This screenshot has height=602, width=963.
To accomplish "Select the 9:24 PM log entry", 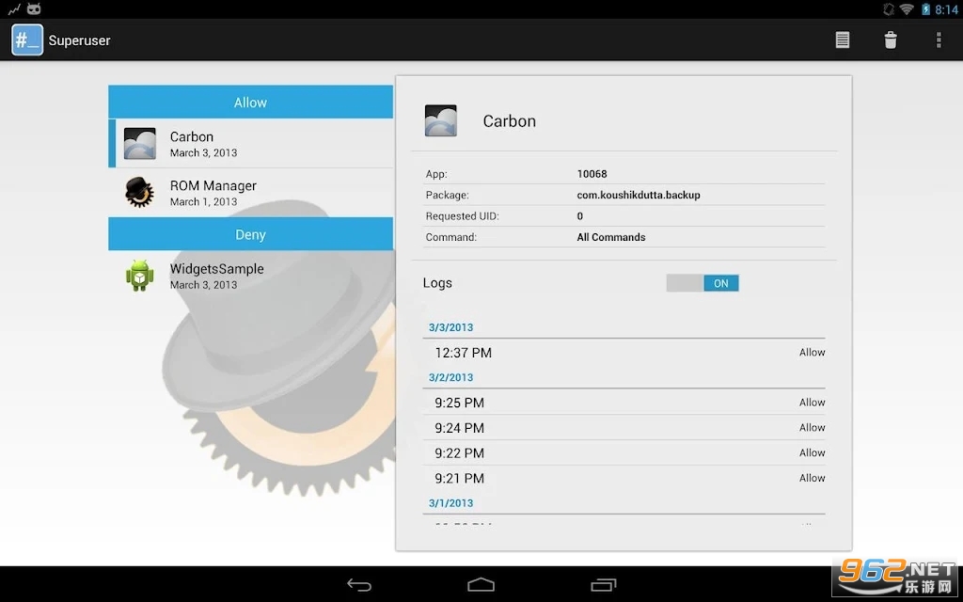I will pos(624,428).
